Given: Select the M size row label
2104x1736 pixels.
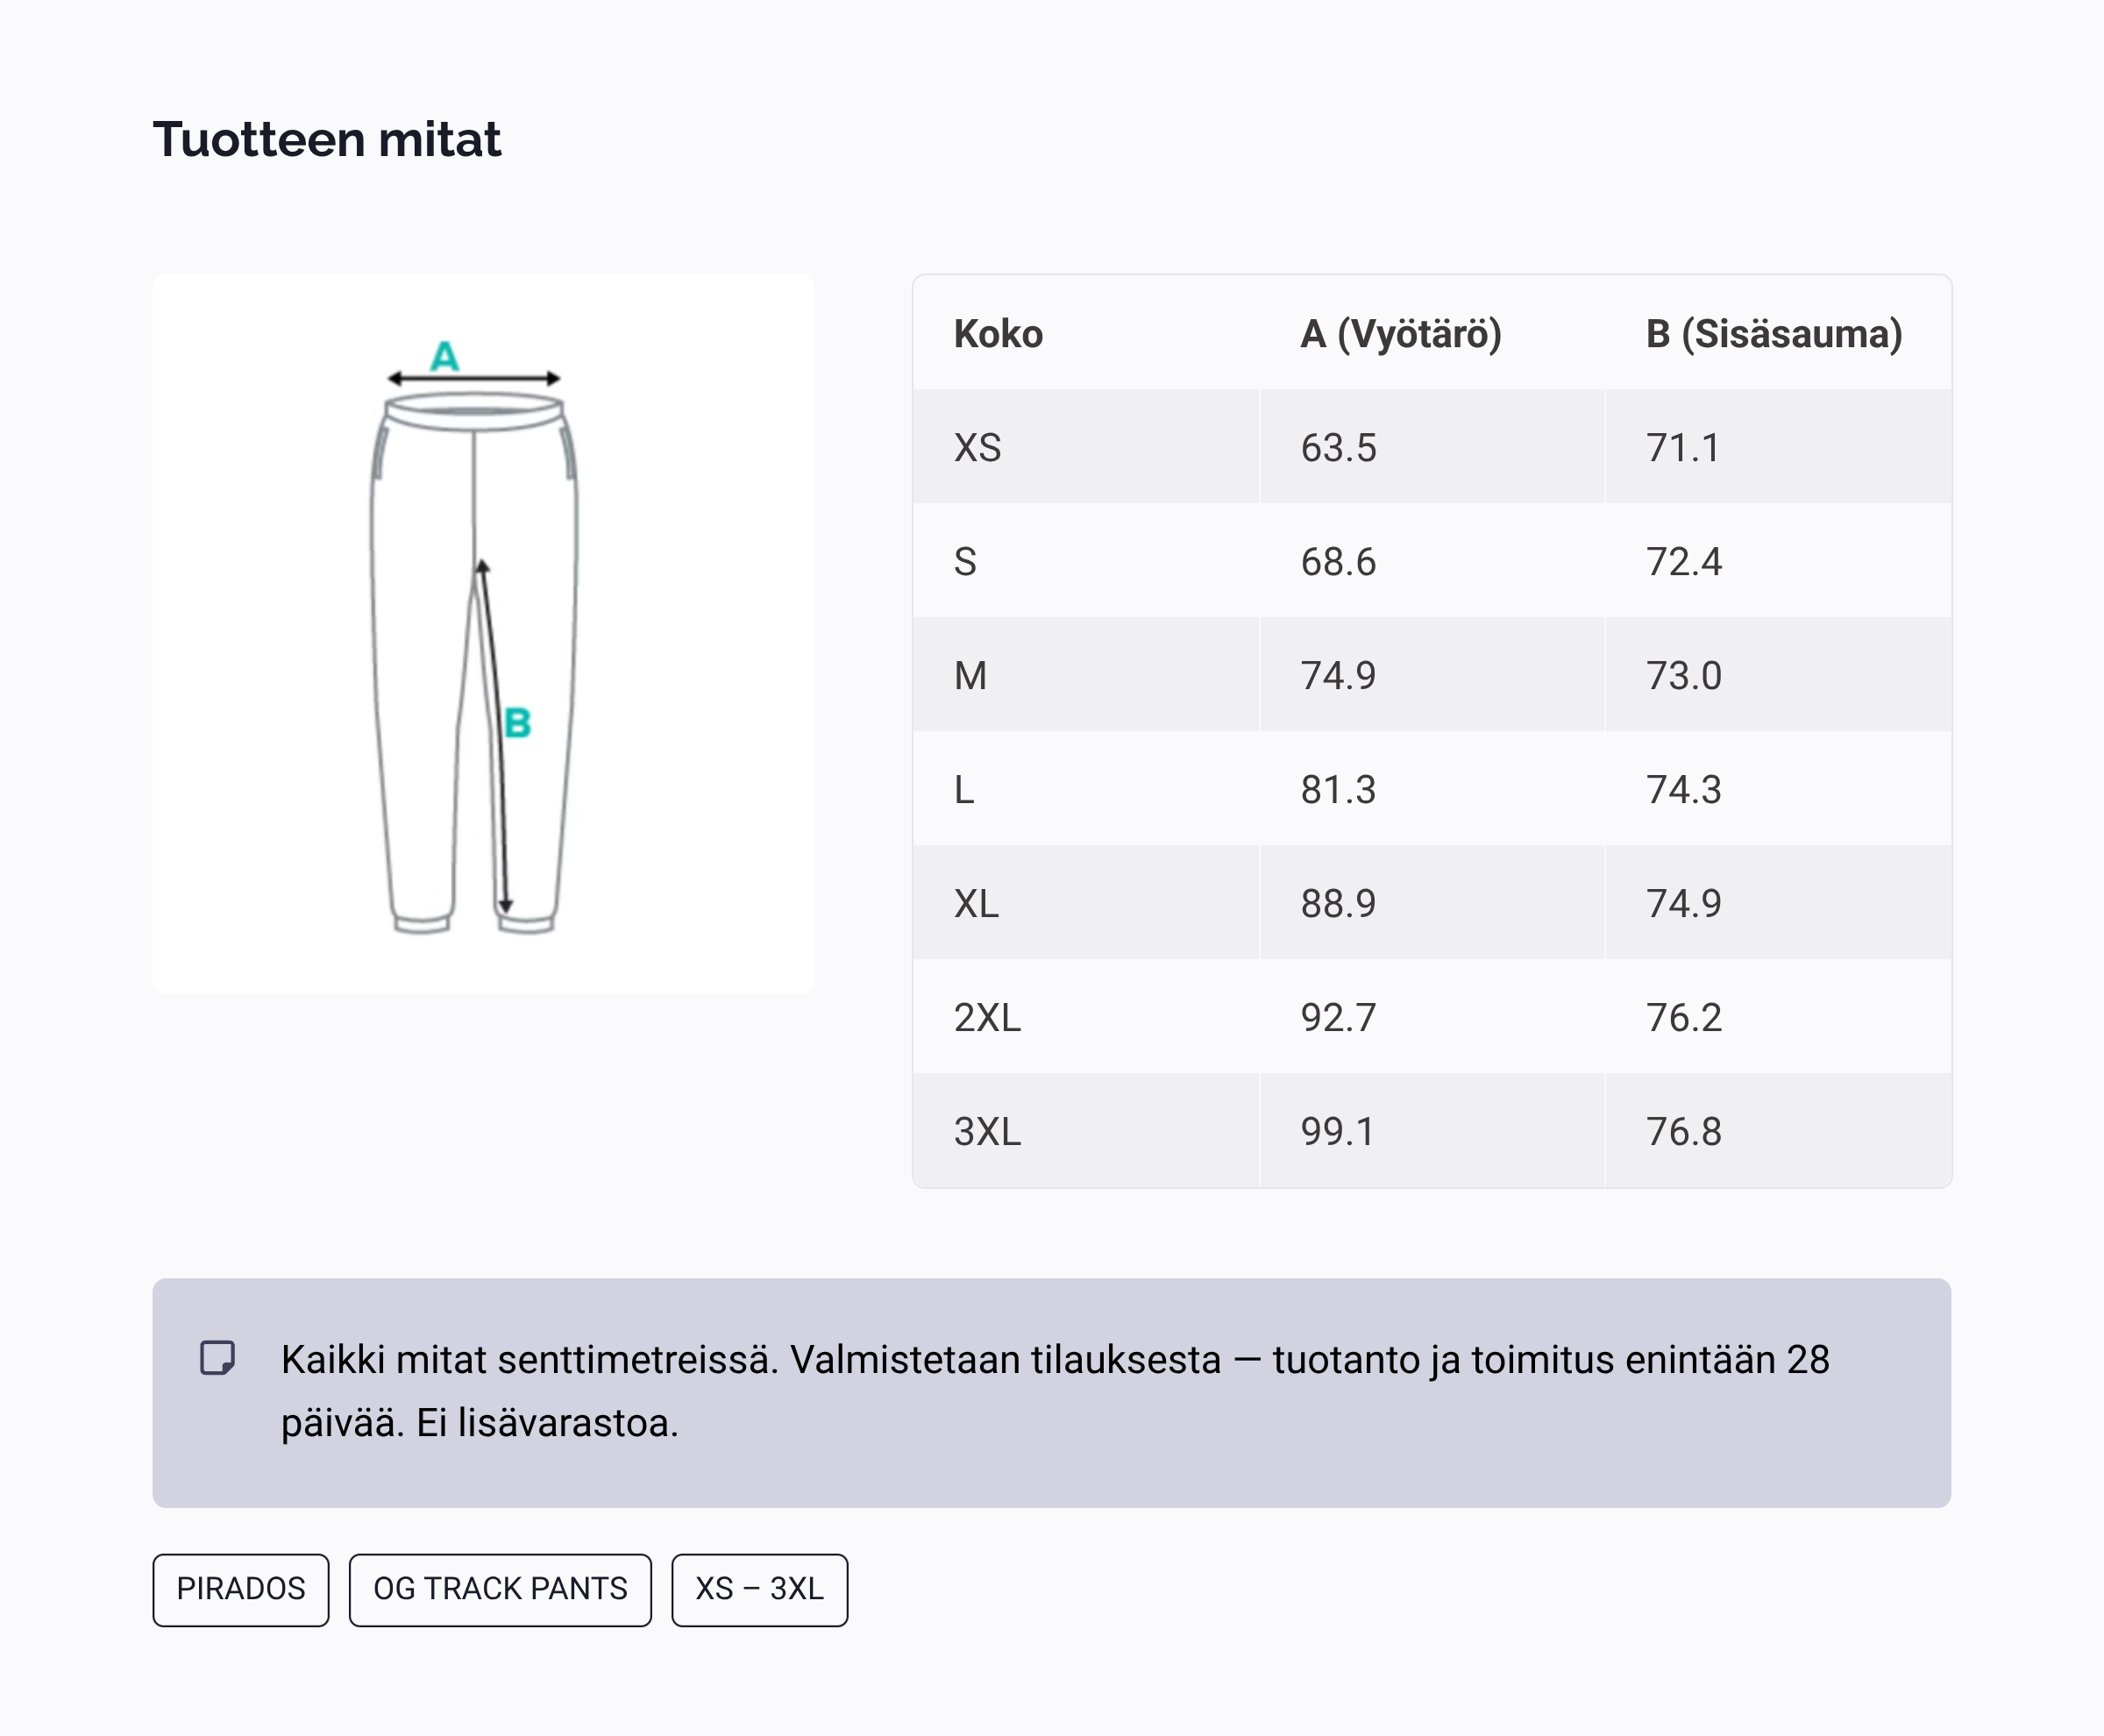Looking at the screenshot, I should tap(970, 676).
